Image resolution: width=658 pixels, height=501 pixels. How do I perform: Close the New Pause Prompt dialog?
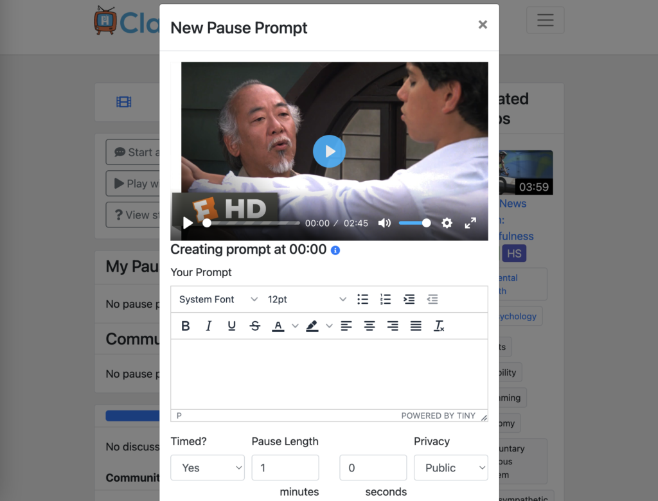coord(483,25)
